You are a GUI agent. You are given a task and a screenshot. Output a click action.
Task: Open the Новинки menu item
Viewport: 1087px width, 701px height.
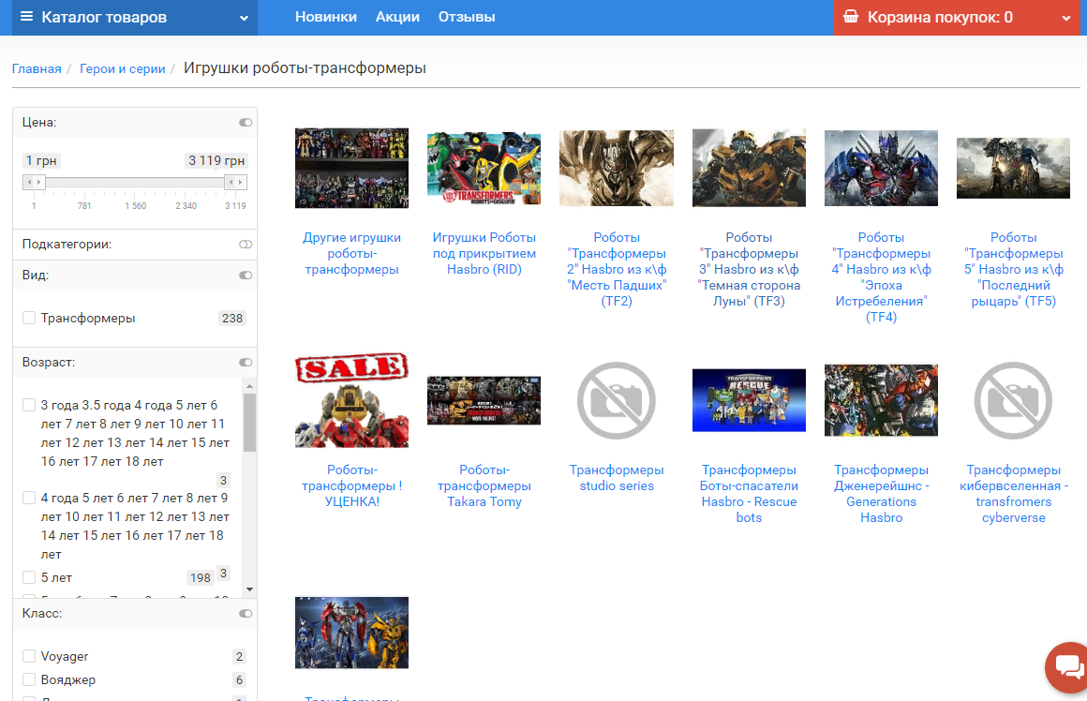[x=325, y=17]
